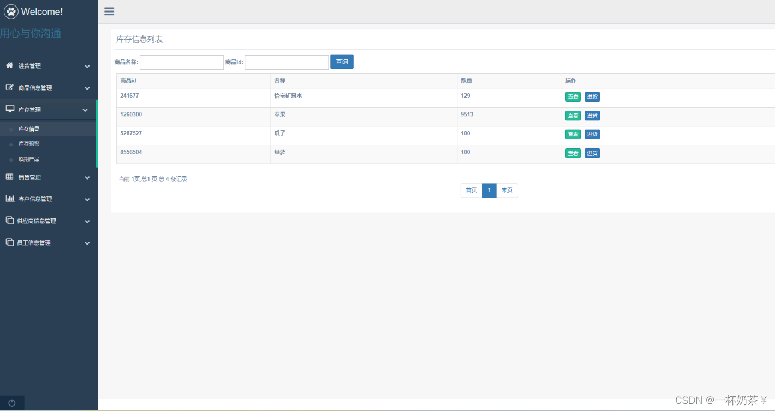The height and width of the screenshot is (411, 775).
Task: Open the 库存管理 menu
Action: coord(49,110)
